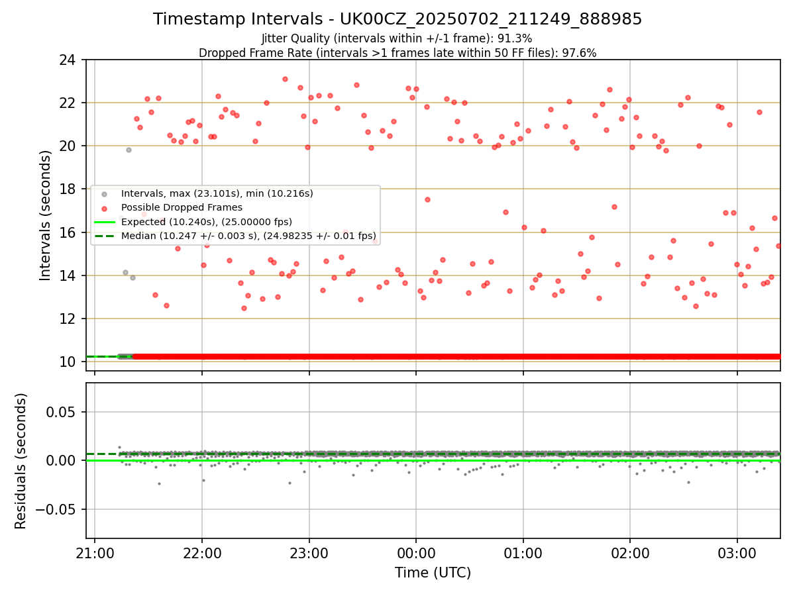The height and width of the screenshot is (596, 795).
Task: Click the grey dot marker in the legend
Action: [x=104, y=194]
